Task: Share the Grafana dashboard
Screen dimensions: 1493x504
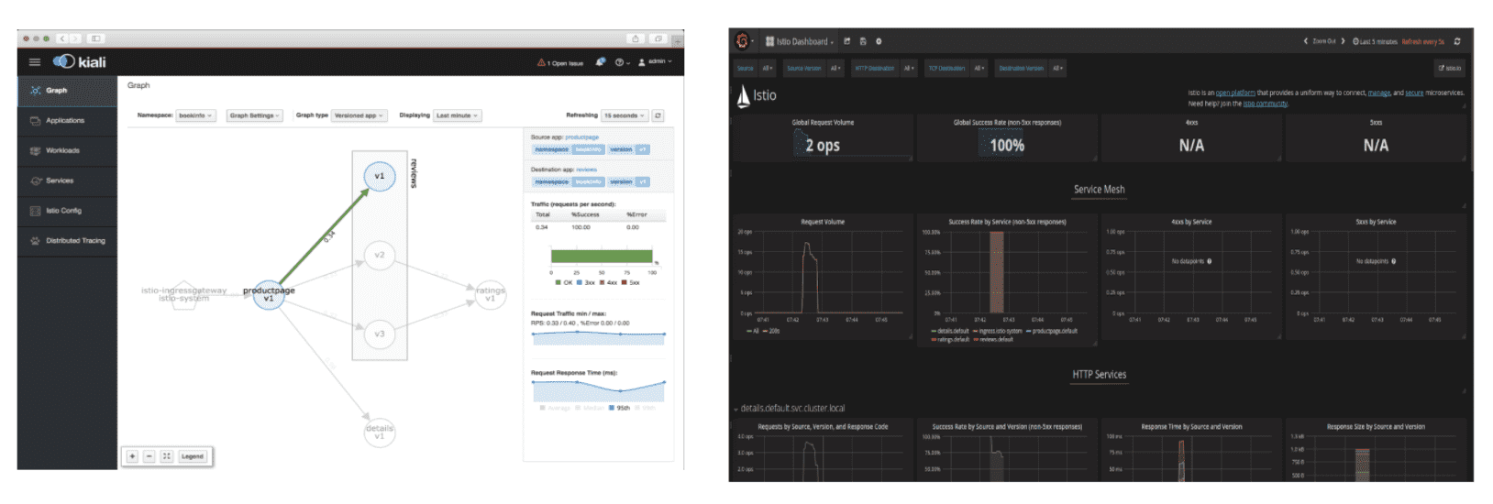Action: click(847, 41)
